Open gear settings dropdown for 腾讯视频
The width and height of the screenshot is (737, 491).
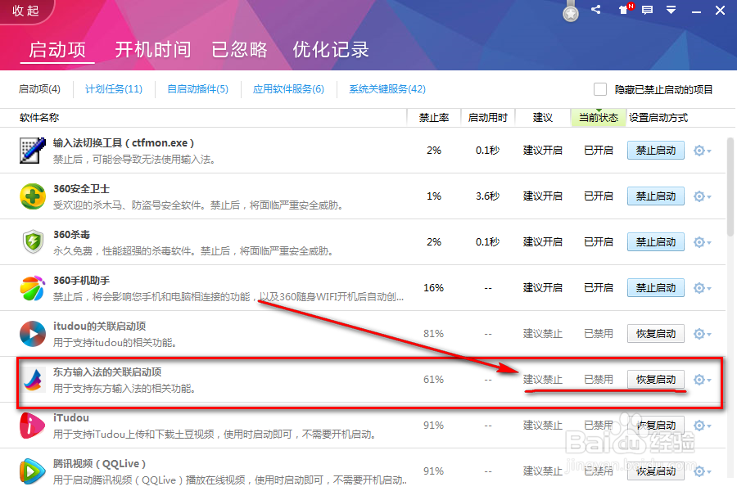(703, 471)
